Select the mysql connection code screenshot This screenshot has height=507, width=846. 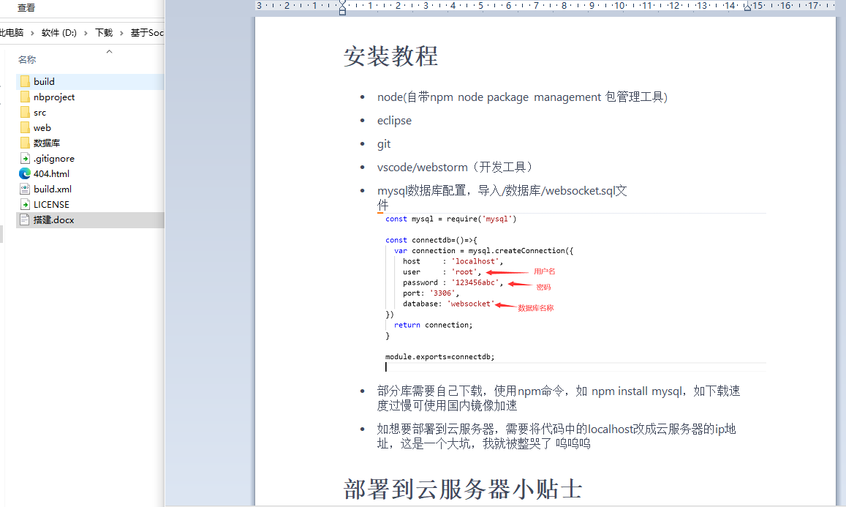[575, 288]
